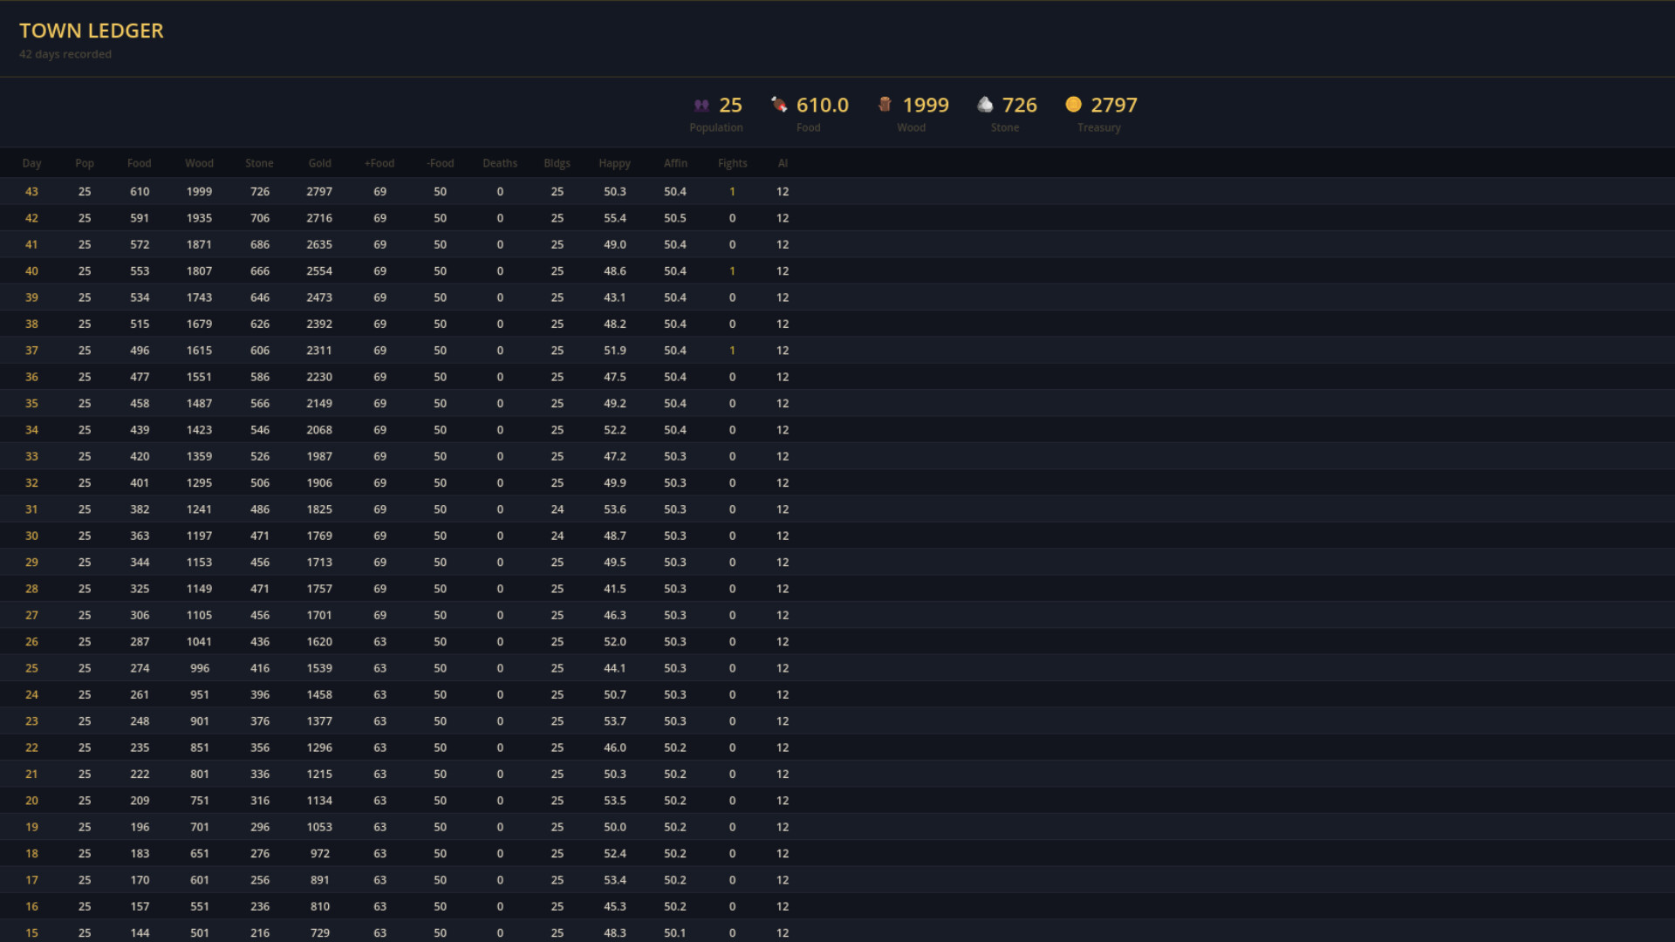
Task: Select the Day 40 row number
Action: tap(31, 271)
